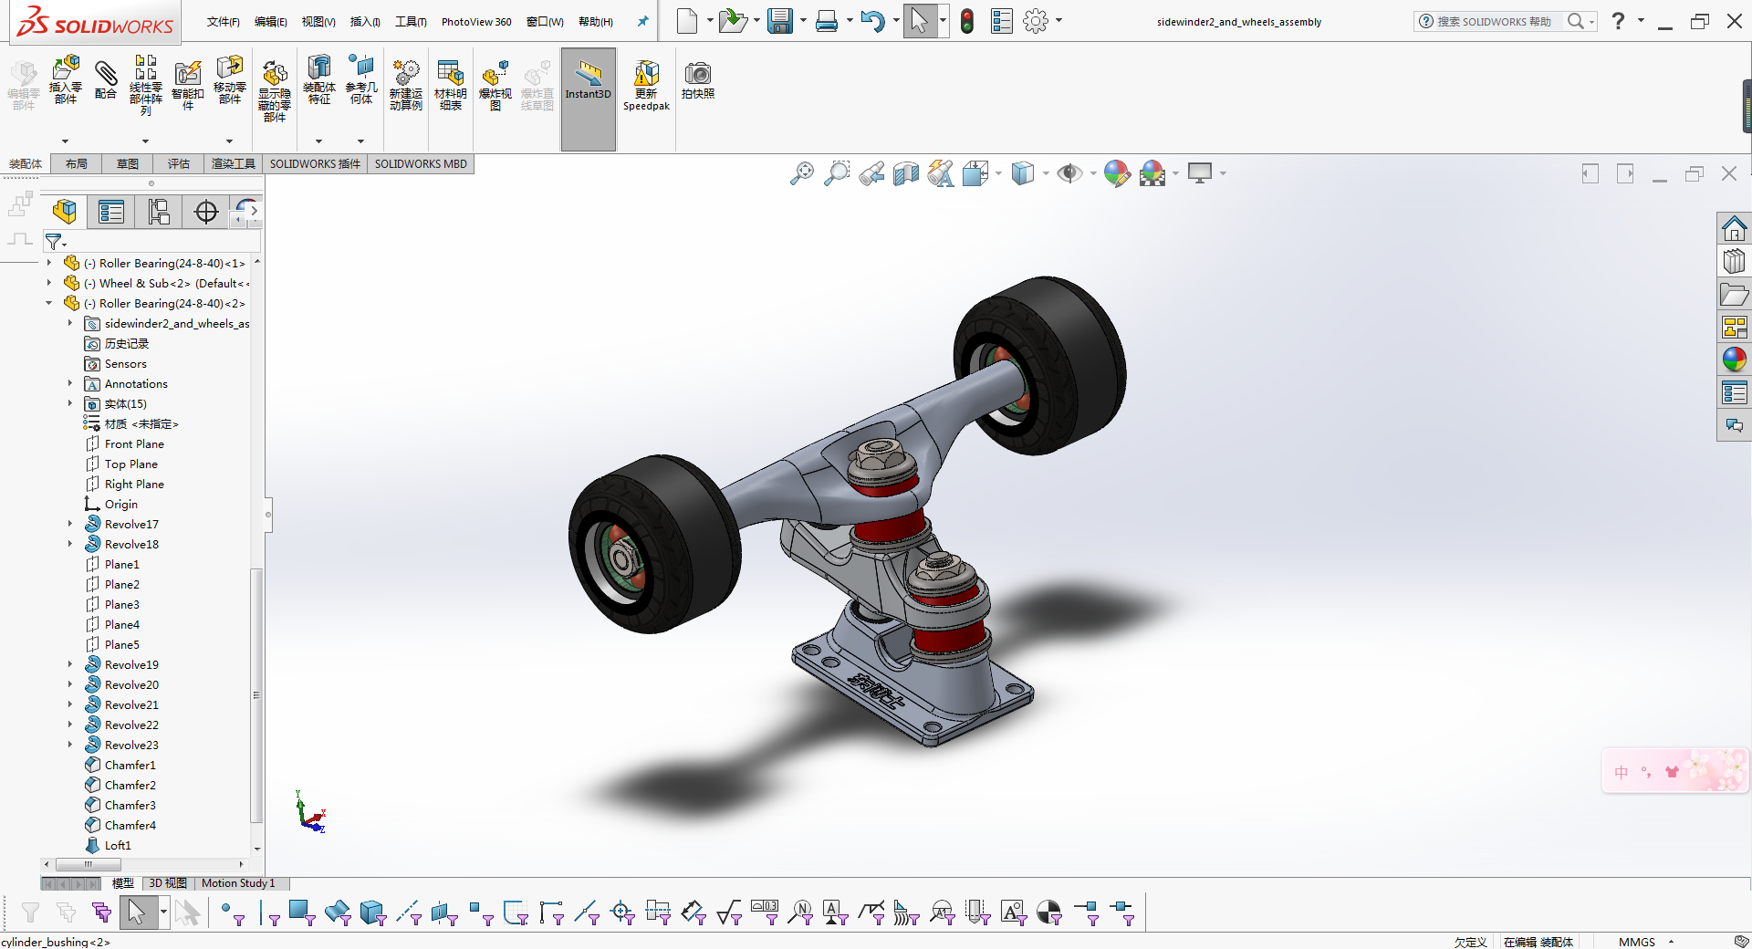The image size is (1752, 949).
Task: Click the 智能扣件 smart fasteners icon
Action: [x=188, y=86]
